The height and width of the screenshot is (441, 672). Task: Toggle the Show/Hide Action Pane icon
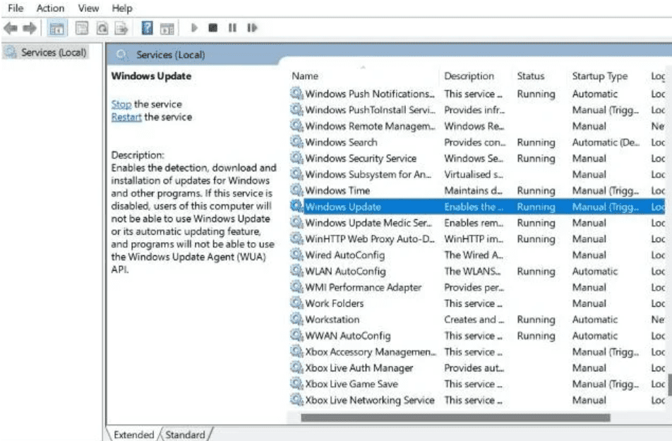coord(167,28)
